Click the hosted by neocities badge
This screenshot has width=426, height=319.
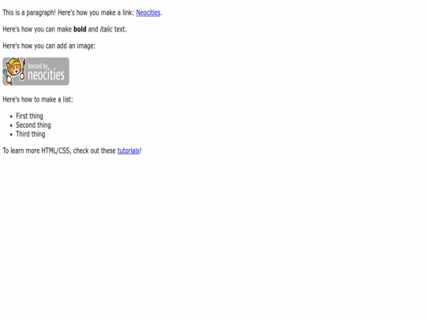point(35,72)
